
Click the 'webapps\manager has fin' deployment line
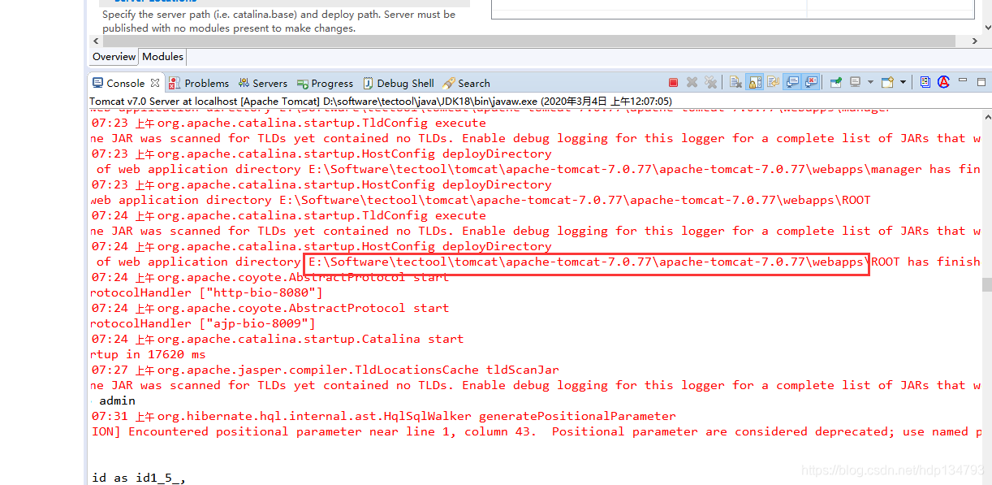pyautogui.click(x=539, y=169)
